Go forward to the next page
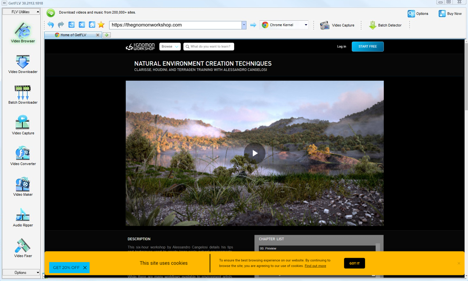This screenshot has height=281, width=468. 61,25
